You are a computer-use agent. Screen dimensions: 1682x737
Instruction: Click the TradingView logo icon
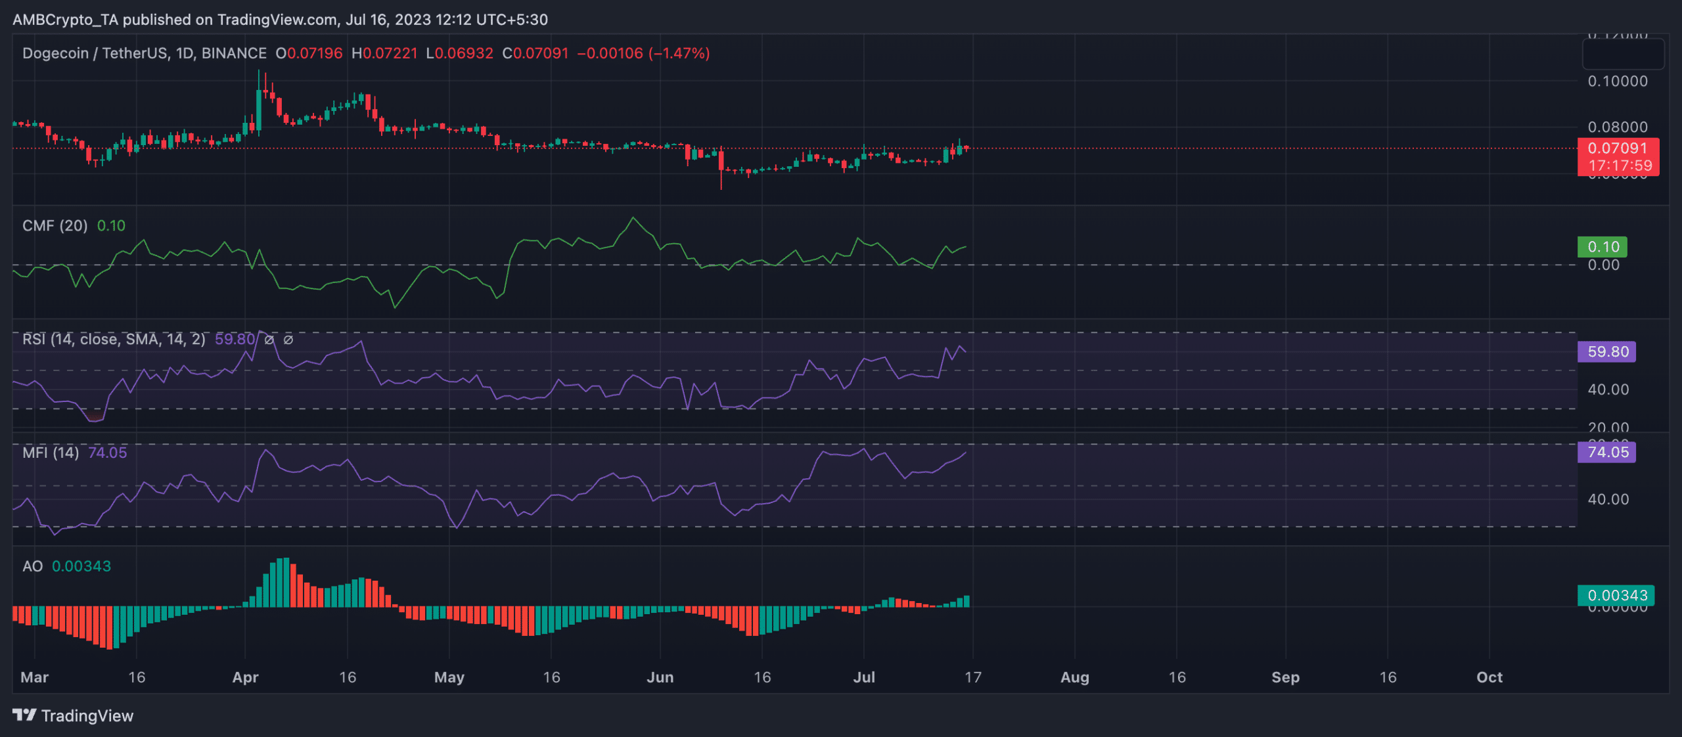click(24, 715)
